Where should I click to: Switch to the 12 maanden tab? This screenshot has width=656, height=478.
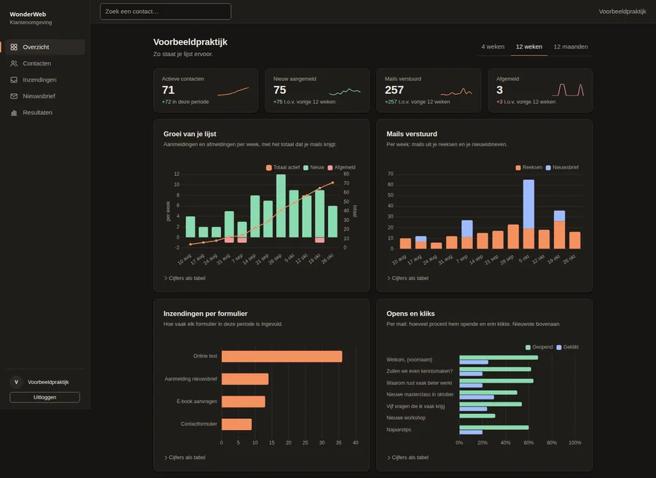pyautogui.click(x=571, y=47)
